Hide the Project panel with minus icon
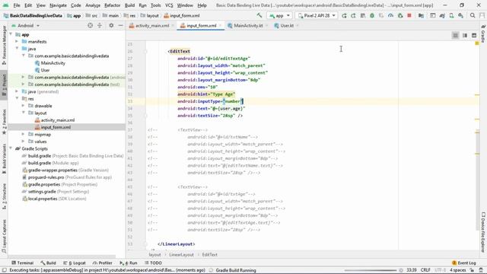 (x=120, y=25)
